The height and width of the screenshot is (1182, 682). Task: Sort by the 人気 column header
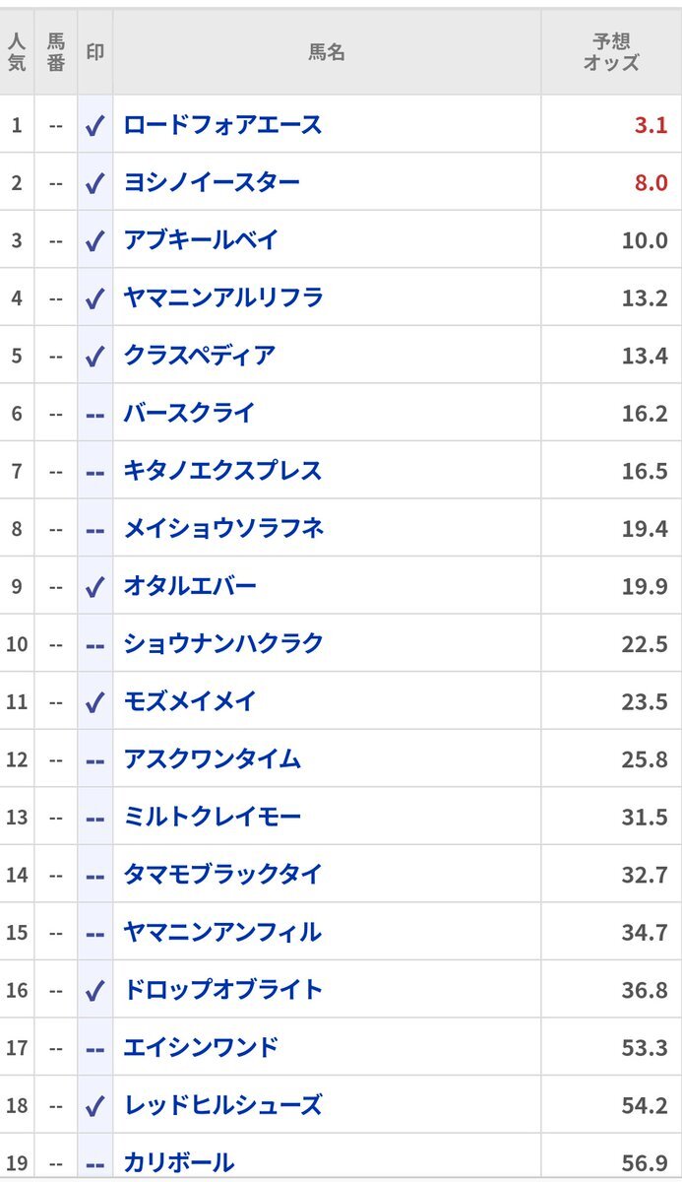(x=17, y=52)
